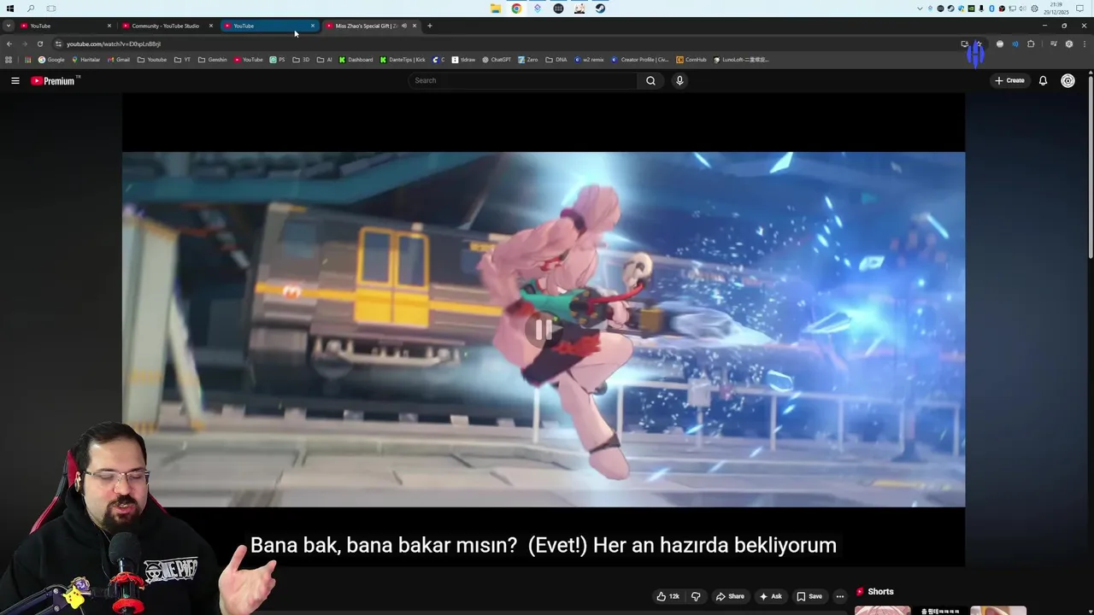Open a new browser tab
This screenshot has height=615, width=1094.
(430, 26)
